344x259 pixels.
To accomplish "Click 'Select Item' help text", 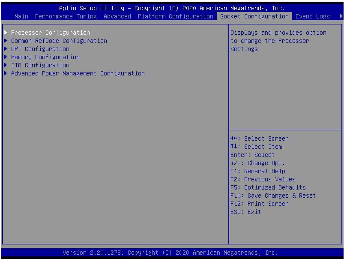I will click(x=263, y=147).
